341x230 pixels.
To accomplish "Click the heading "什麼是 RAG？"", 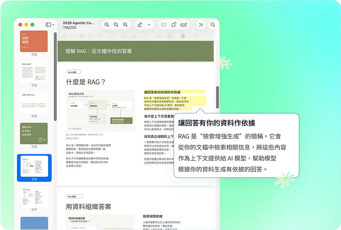I will pyautogui.click(x=86, y=82).
